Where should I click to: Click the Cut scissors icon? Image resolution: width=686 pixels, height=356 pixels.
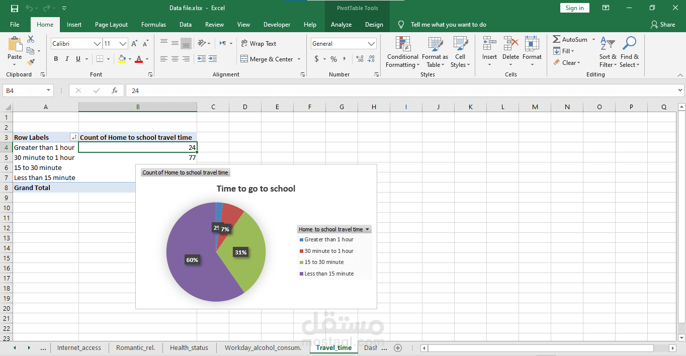[x=31, y=39]
